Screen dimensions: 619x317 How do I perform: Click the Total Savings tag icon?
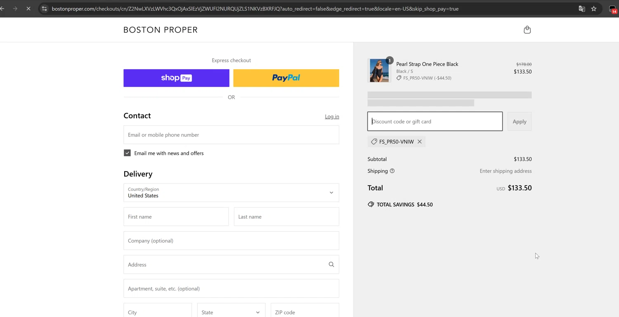(371, 204)
